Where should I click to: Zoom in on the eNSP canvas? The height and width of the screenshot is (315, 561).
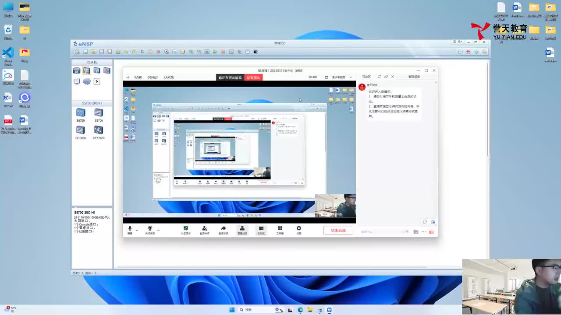[x=191, y=52]
